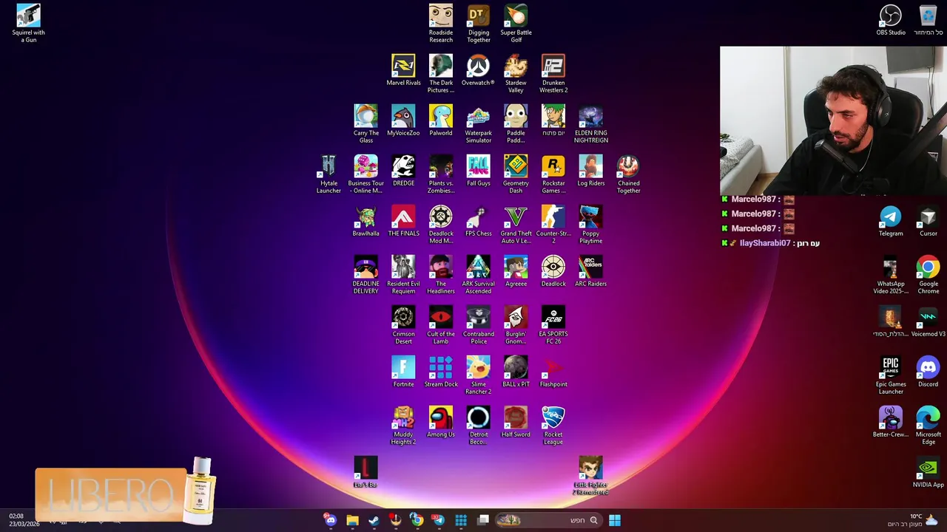Viewport: 947px width, 532px height.
Task: Open Task View on the taskbar
Action: click(483, 520)
